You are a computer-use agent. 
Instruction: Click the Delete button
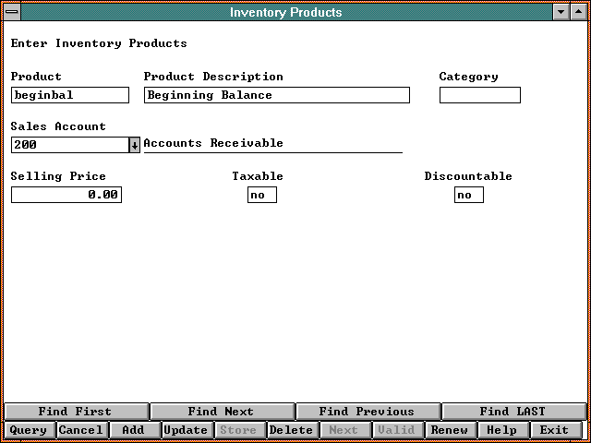(291, 430)
